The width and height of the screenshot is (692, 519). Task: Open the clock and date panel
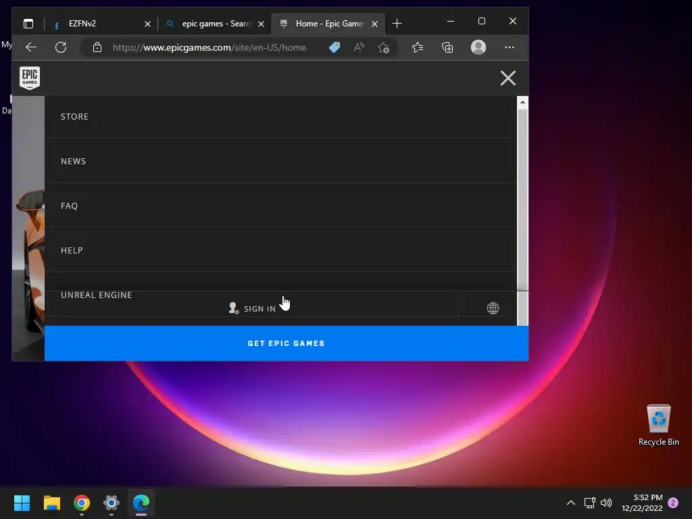tap(642, 503)
